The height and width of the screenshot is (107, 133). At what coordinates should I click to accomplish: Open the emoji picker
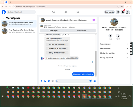[90, 81]
